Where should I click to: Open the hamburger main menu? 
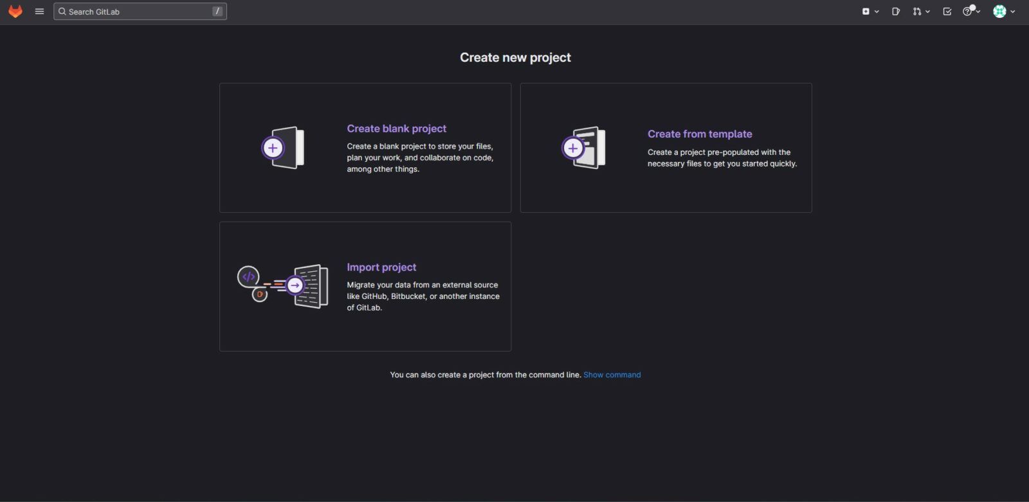(39, 12)
